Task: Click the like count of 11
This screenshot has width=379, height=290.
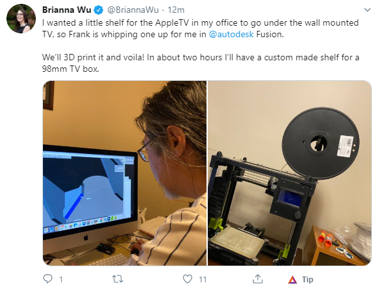Action: coord(203,280)
